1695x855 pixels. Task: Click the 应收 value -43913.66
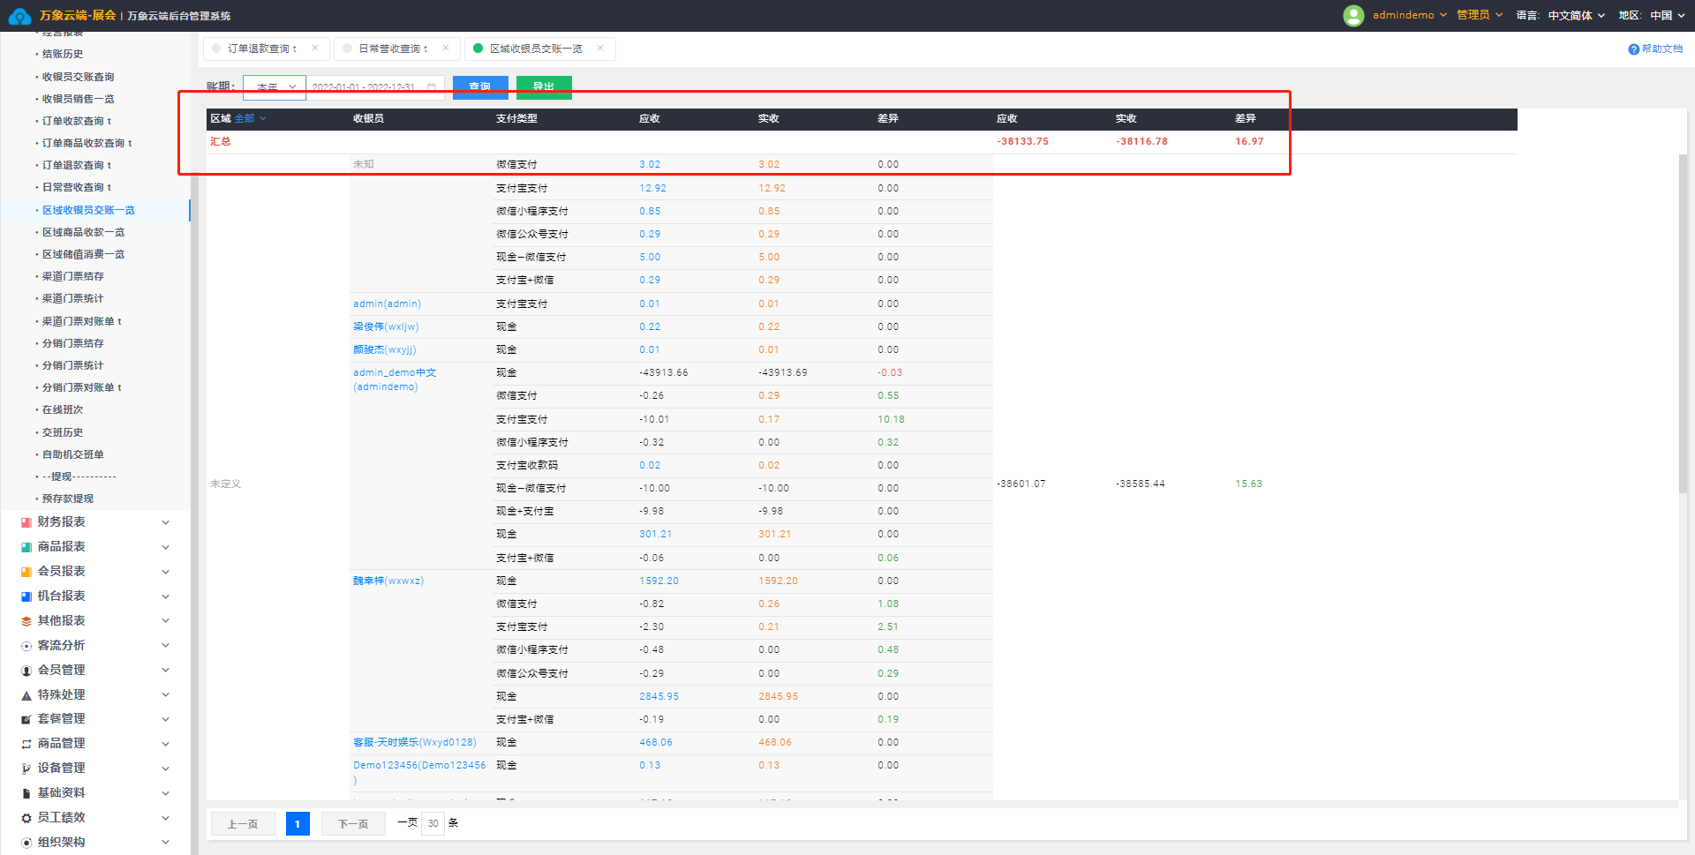[x=664, y=372]
